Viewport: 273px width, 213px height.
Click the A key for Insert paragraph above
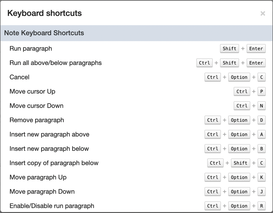(x=262, y=134)
